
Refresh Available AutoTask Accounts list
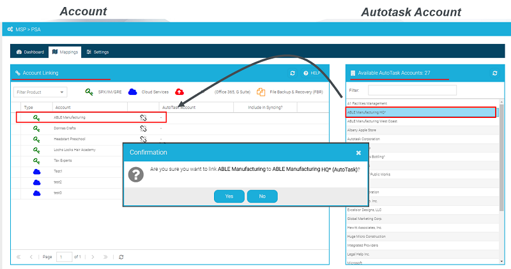(x=494, y=73)
